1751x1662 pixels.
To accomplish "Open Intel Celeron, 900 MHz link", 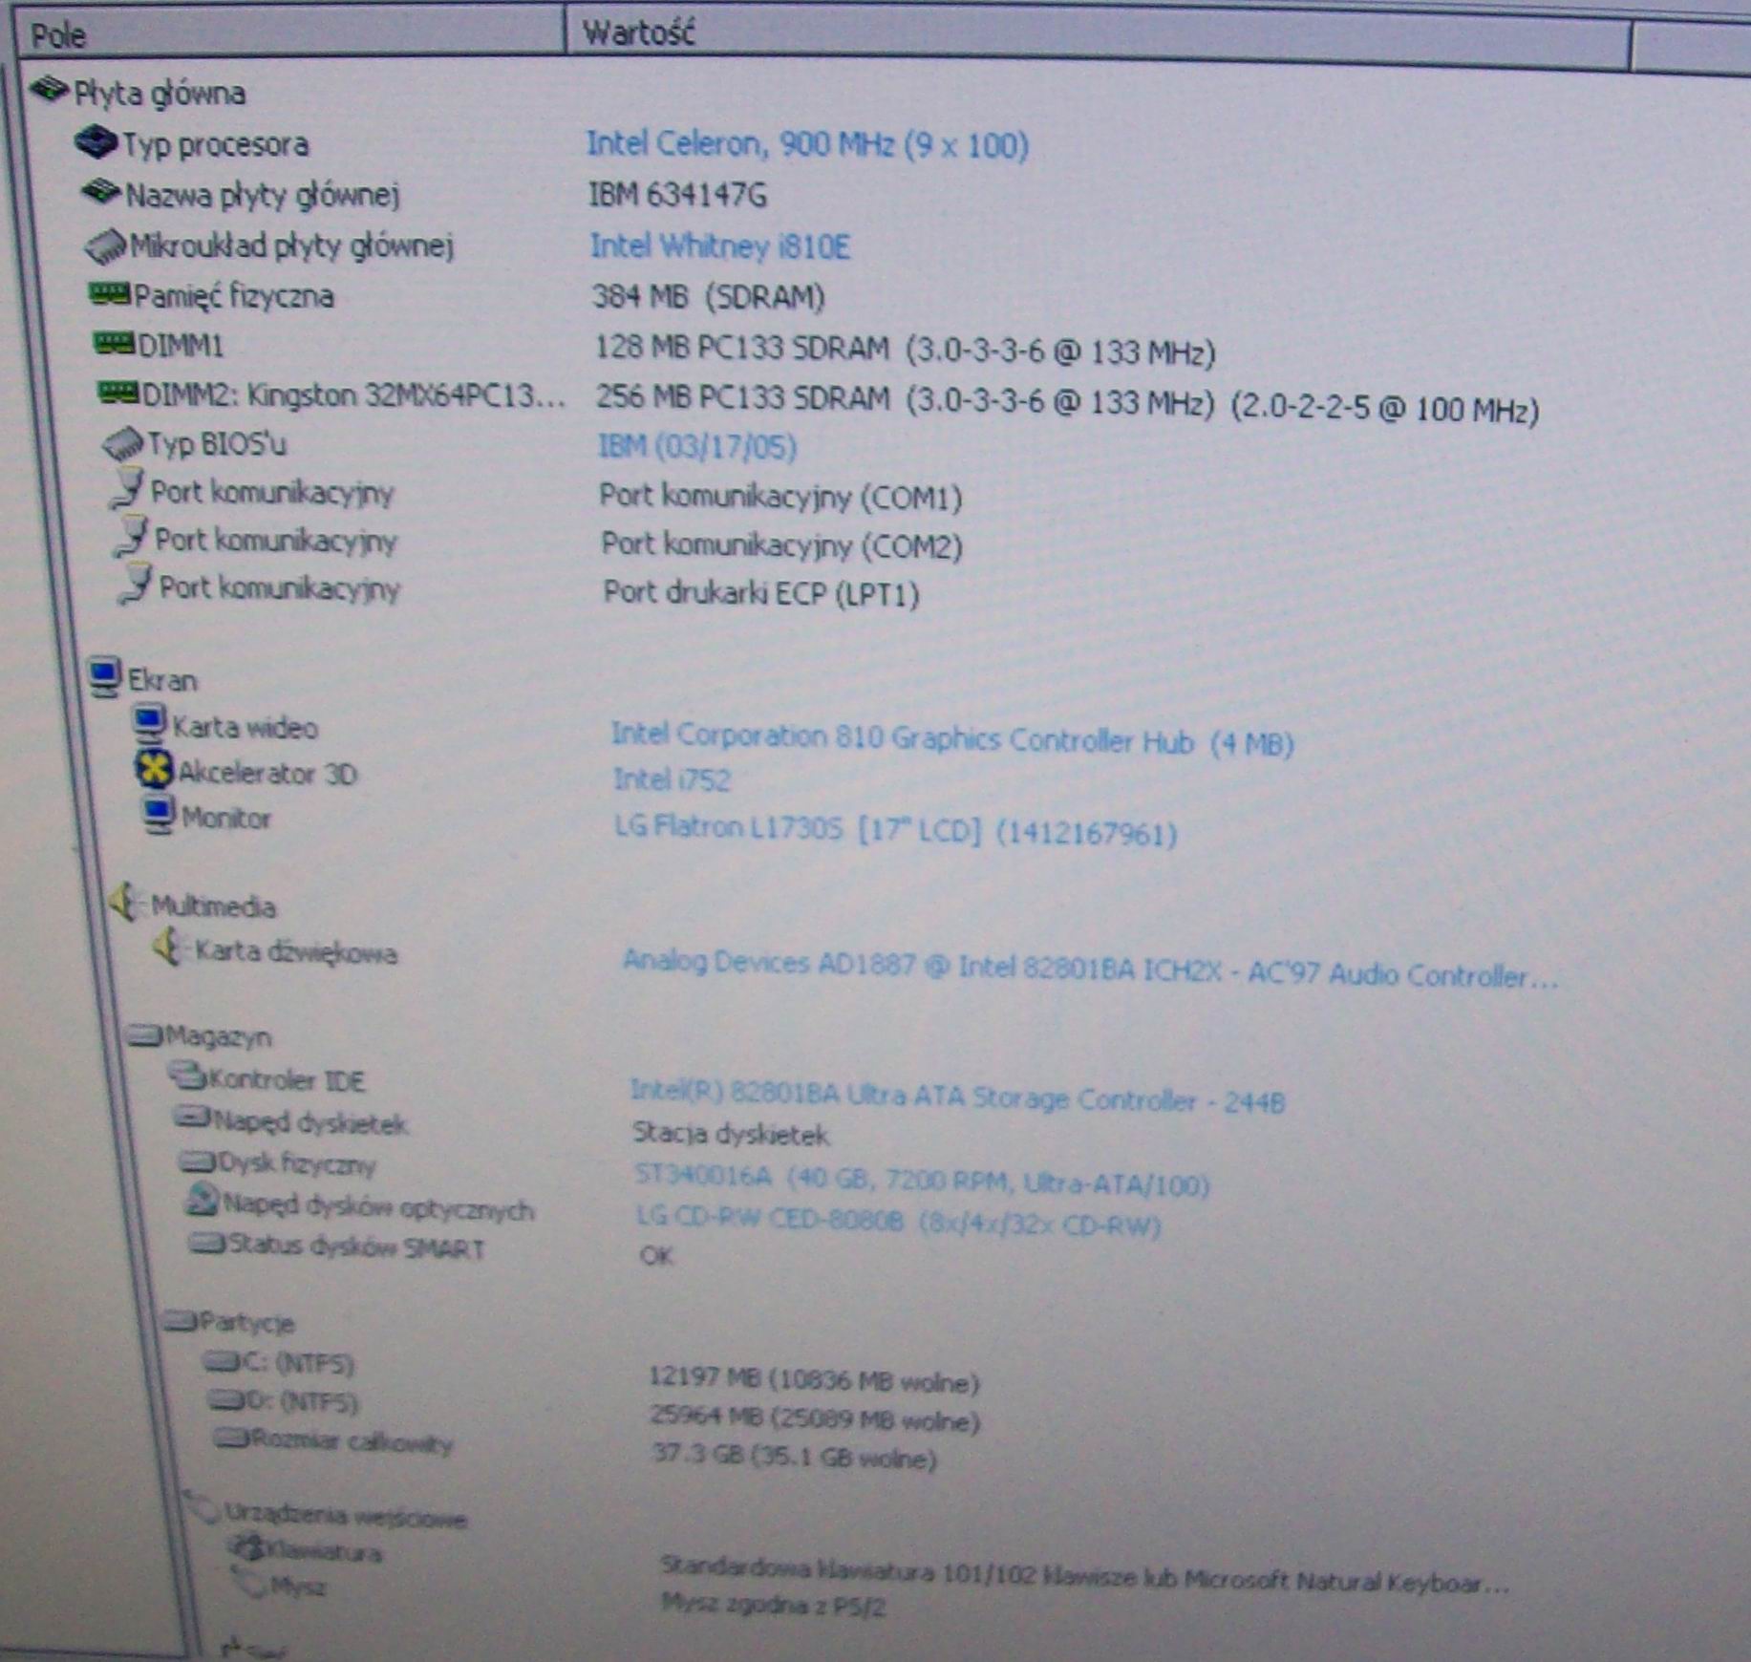I will (x=807, y=145).
